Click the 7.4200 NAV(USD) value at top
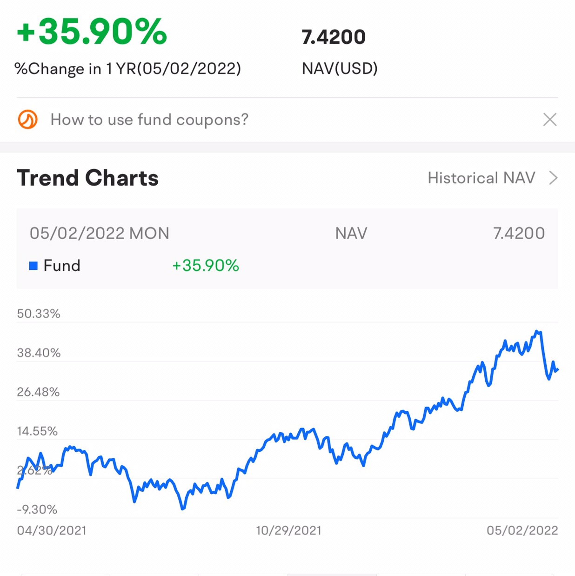Viewport: 575px width, 576px height. tap(334, 37)
